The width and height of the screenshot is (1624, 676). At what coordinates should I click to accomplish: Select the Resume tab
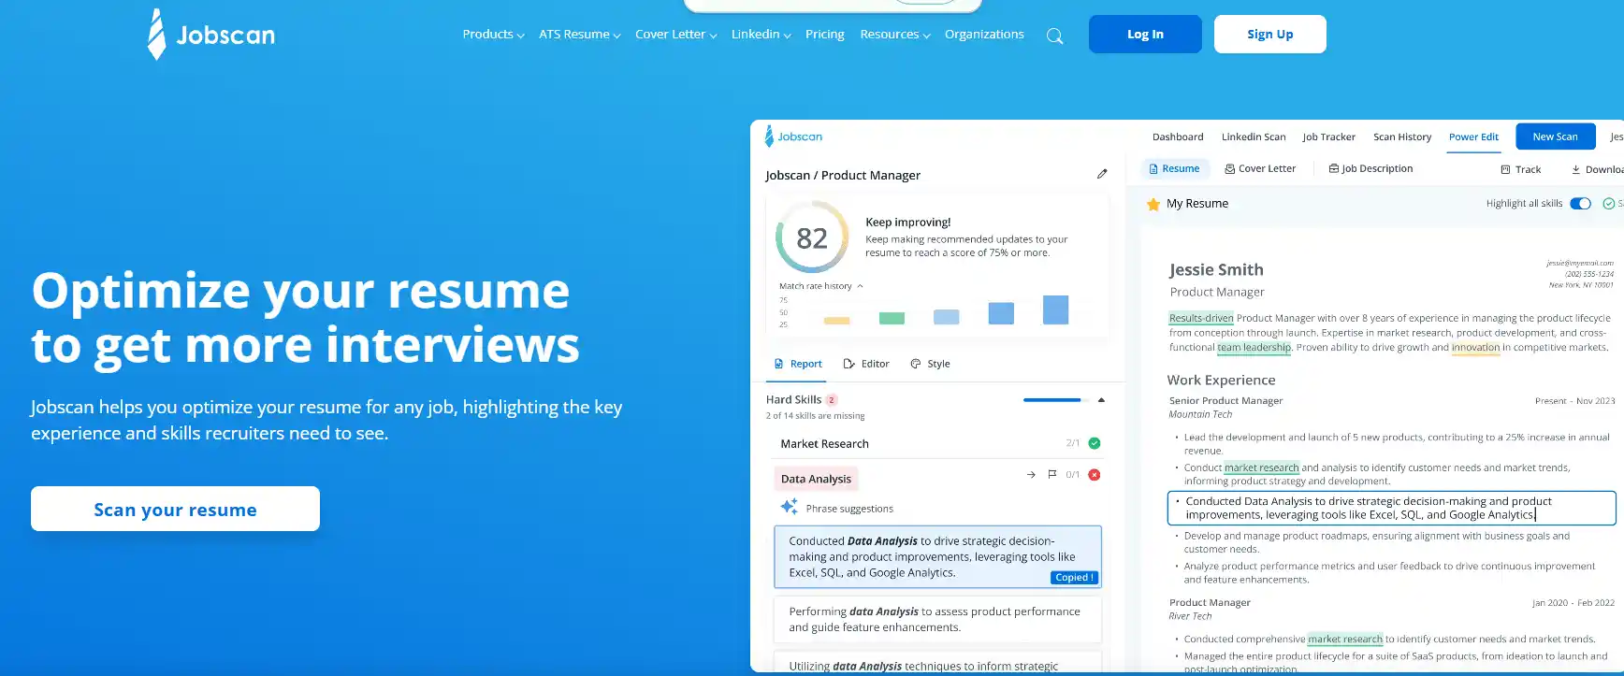1175,168
